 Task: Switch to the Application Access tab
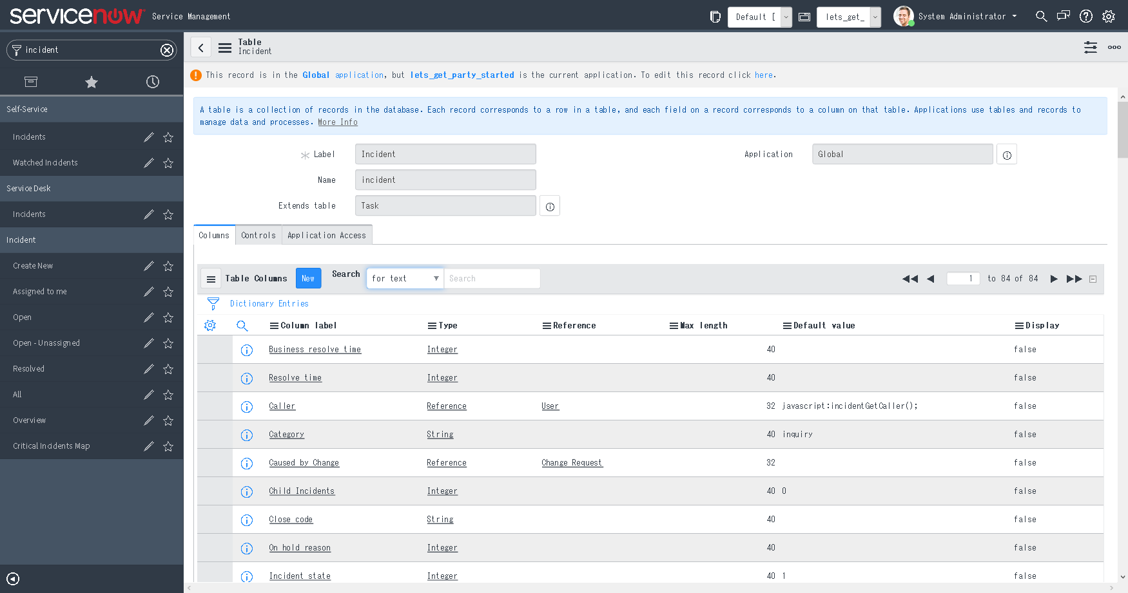pyautogui.click(x=327, y=235)
